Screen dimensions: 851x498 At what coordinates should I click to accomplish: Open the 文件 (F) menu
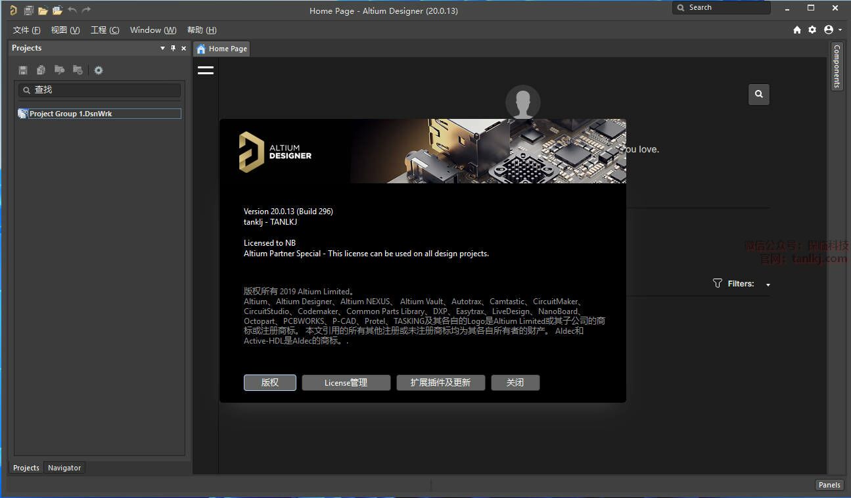tap(27, 30)
